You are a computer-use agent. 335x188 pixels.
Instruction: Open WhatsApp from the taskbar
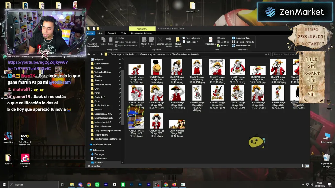pyautogui.click(x=97, y=185)
